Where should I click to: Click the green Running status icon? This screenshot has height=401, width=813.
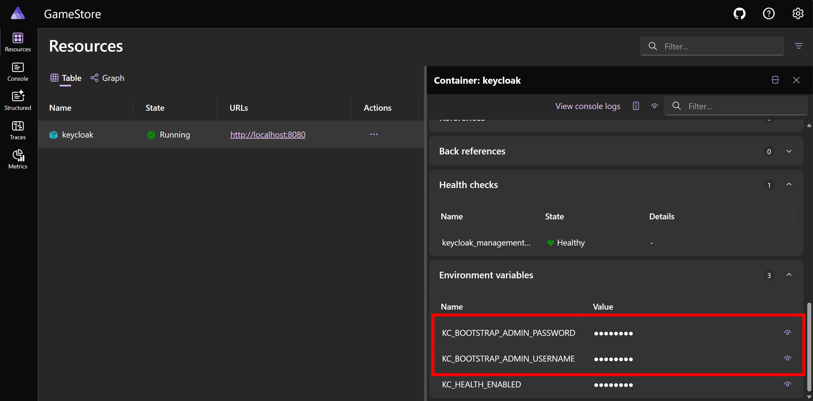tap(151, 135)
